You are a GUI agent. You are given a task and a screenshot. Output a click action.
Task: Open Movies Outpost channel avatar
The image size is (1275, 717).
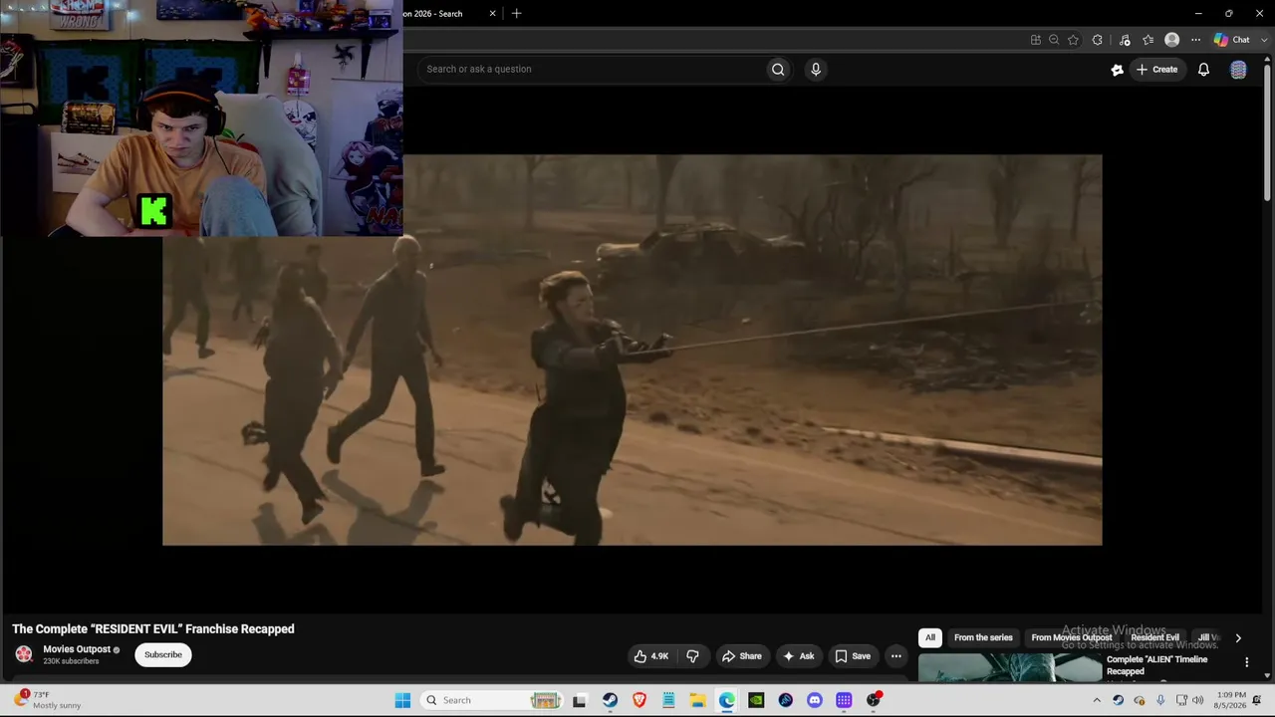24,654
